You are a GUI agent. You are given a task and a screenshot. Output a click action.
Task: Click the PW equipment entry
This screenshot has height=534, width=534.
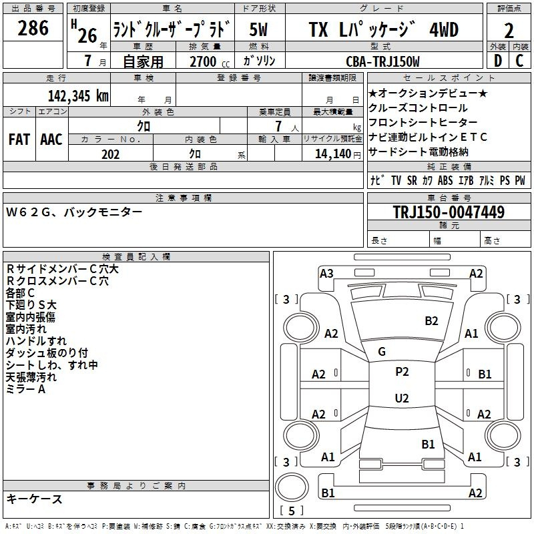click(x=520, y=180)
